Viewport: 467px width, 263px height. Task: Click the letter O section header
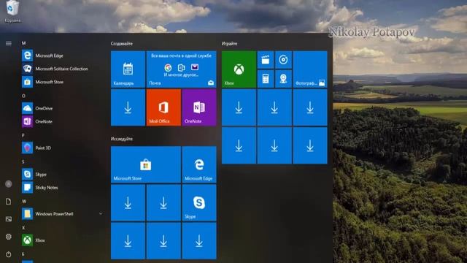pos(23,96)
